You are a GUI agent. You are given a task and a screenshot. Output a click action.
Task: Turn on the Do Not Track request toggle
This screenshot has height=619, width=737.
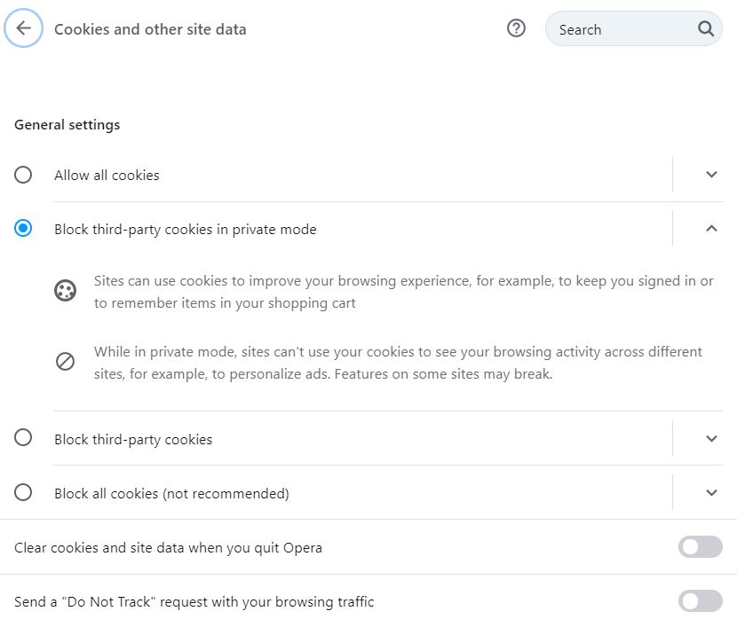coord(700,600)
